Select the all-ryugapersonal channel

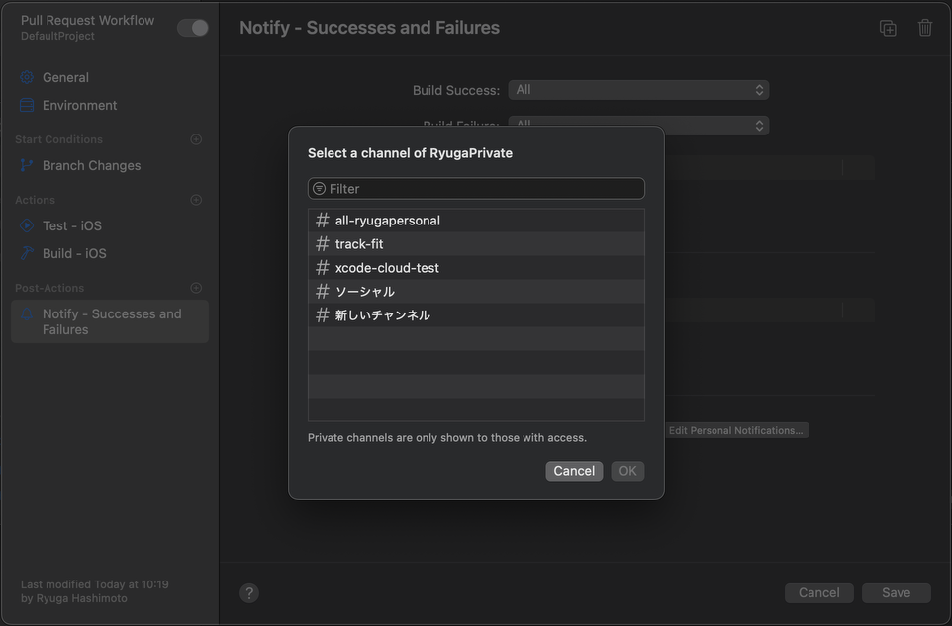476,221
